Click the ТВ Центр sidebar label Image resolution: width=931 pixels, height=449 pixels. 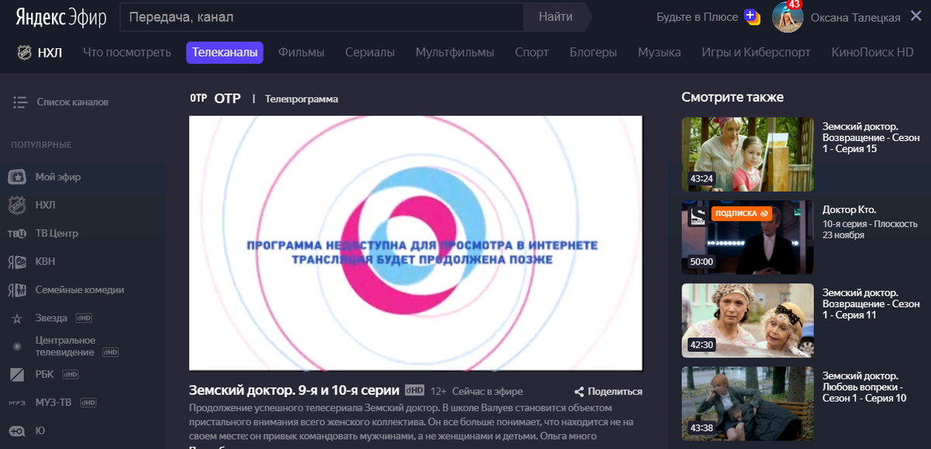point(57,233)
